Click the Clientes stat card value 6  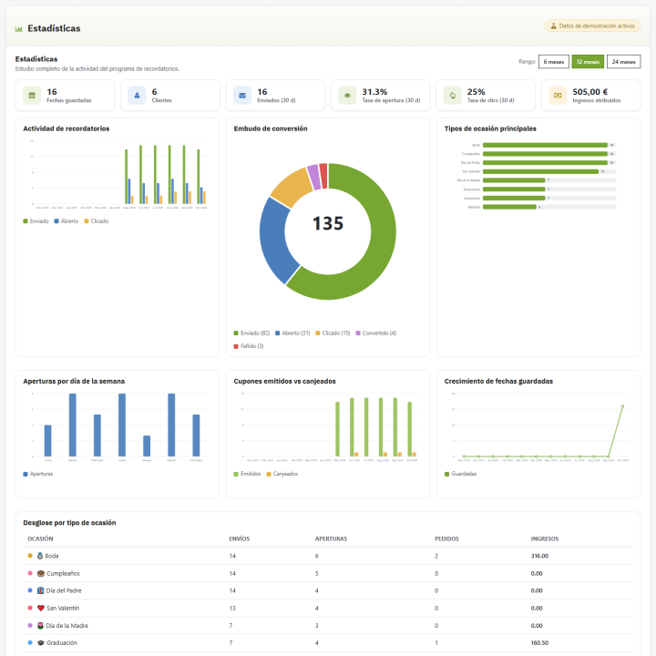[x=154, y=92]
